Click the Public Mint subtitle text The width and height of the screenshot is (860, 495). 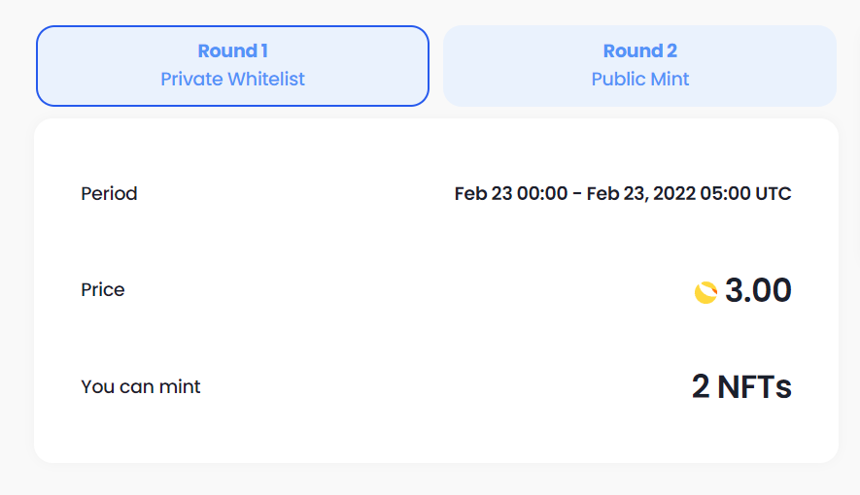(x=640, y=79)
